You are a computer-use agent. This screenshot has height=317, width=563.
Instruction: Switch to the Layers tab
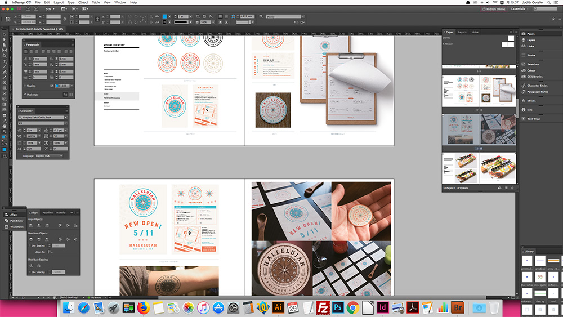pyautogui.click(x=462, y=32)
